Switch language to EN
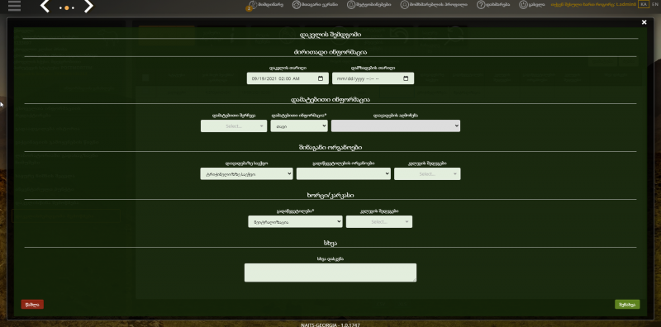661x327 pixels. pyautogui.click(x=654, y=4)
